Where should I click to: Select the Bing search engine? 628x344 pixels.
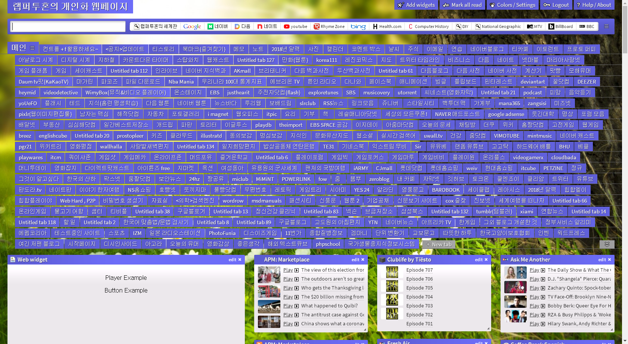pos(358,26)
